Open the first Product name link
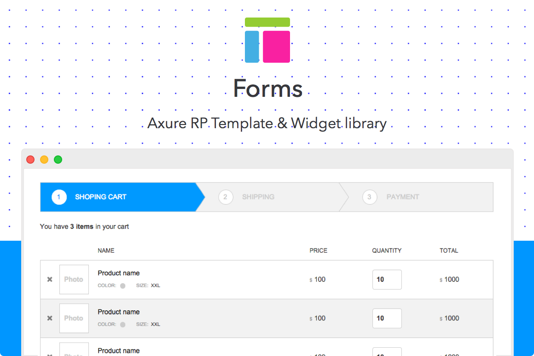Viewport: 534px width, 356px height. (119, 273)
